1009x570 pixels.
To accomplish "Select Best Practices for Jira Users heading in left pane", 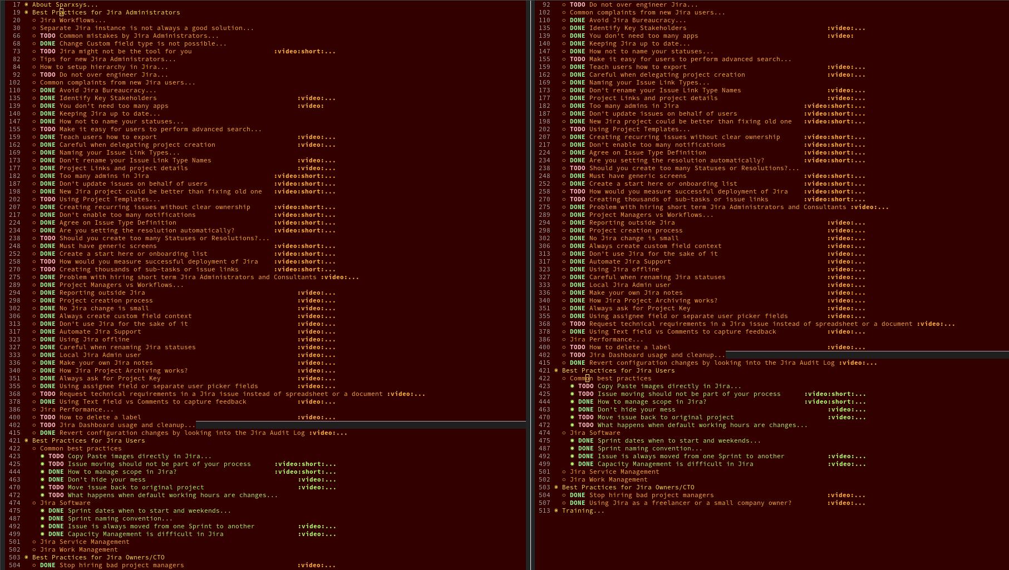I will click(x=88, y=440).
